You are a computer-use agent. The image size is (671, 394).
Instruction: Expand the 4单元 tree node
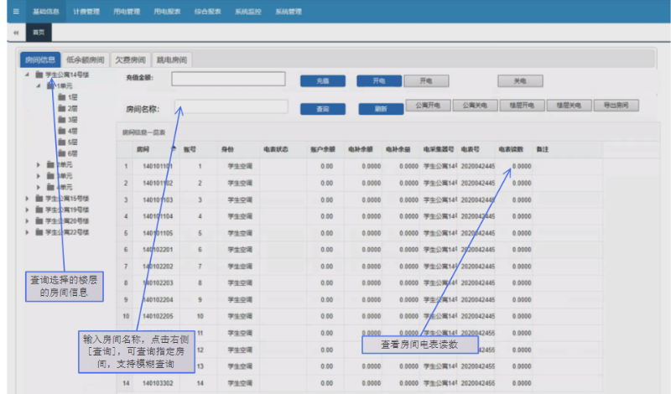[39, 187]
